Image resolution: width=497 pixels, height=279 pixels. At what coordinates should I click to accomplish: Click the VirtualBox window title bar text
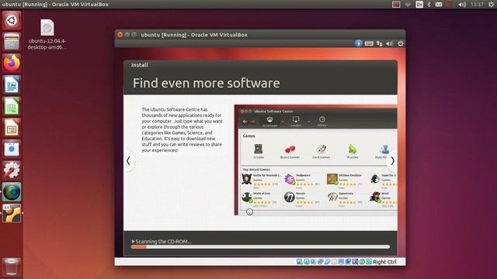[x=194, y=35]
